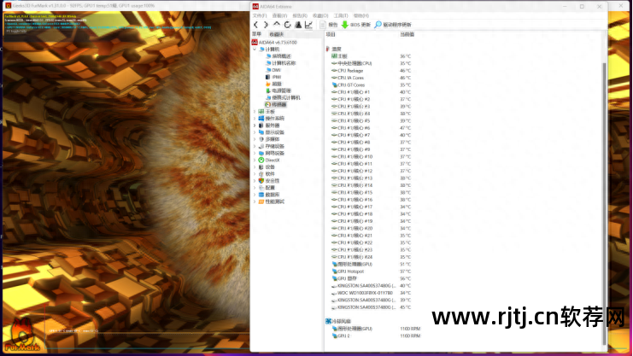This screenshot has width=633, height=356.
Task: Click the BIOS 更新 button label
Action: [360, 25]
